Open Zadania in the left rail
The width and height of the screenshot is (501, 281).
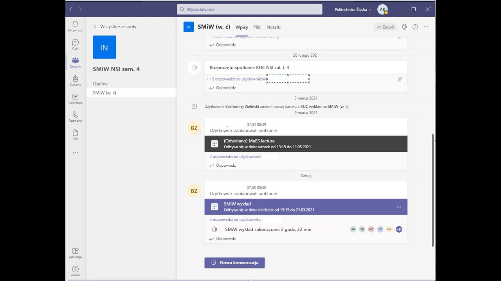pyautogui.click(x=75, y=81)
